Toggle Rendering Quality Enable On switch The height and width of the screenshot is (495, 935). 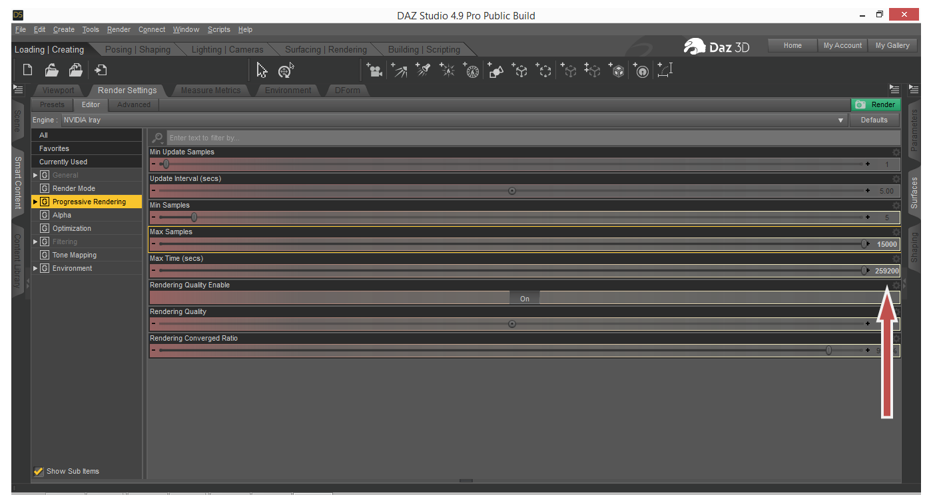(525, 299)
